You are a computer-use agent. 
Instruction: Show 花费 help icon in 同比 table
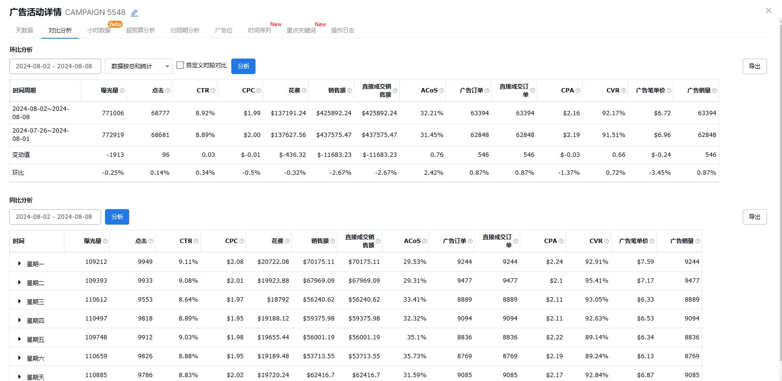tap(287, 241)
